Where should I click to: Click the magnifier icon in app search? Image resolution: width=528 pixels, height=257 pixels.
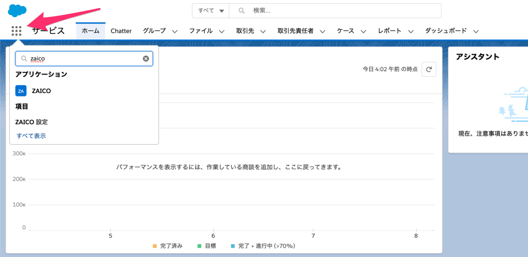pyautogui.click(x=24, y=59)
